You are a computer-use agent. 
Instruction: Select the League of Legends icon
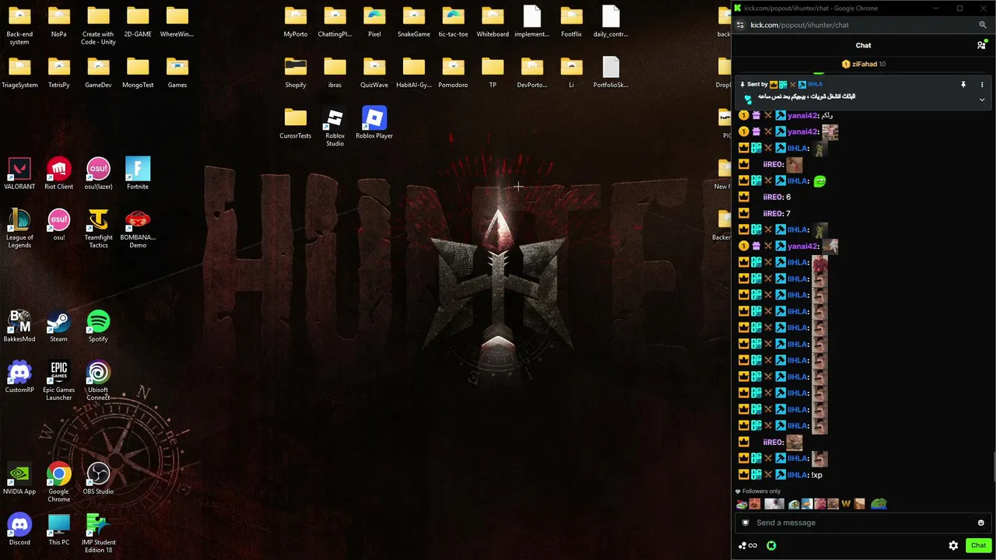19,229
